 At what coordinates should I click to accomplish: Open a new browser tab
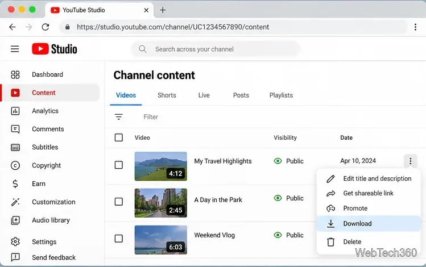(x=163, y=10)
